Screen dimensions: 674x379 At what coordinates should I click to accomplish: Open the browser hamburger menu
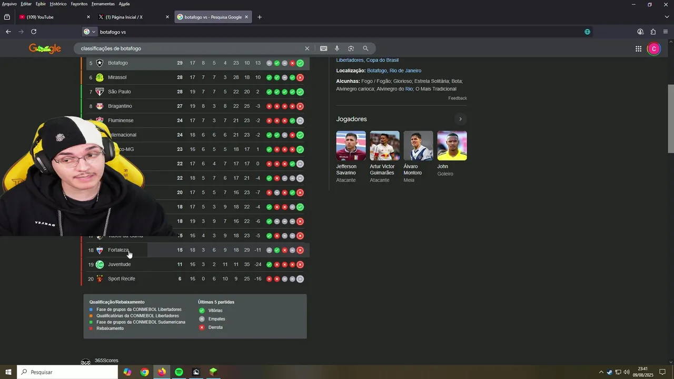[x=666, y=32]
